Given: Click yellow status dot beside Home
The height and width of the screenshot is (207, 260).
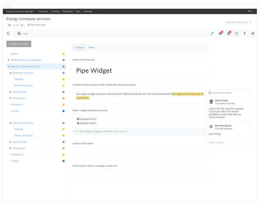Looking at the screenshot, I should pyautogui.click(x=63, y=54).
